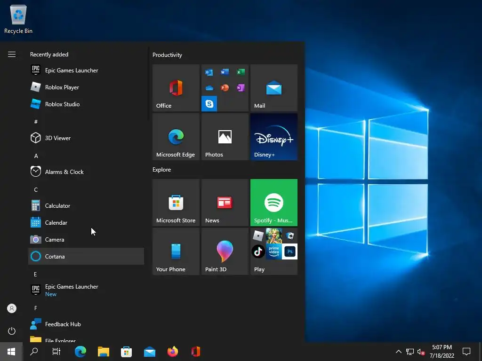This screenshot has height=361, width=482.
Task: Open the muted volume tray icon
Action: pos(421,352)
